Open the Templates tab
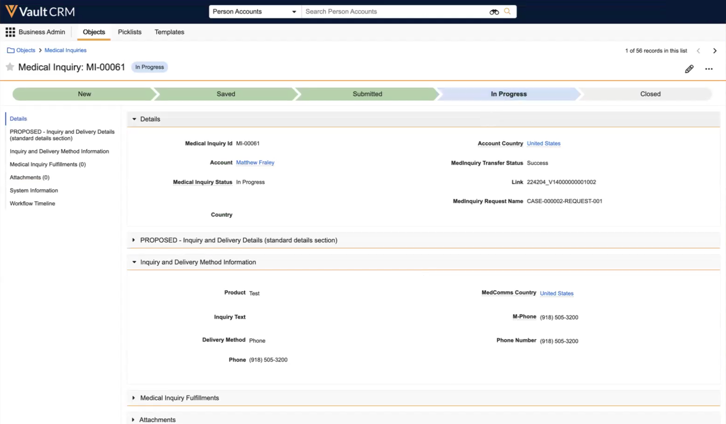The image size is (726, 424). (x=169, y=32)
